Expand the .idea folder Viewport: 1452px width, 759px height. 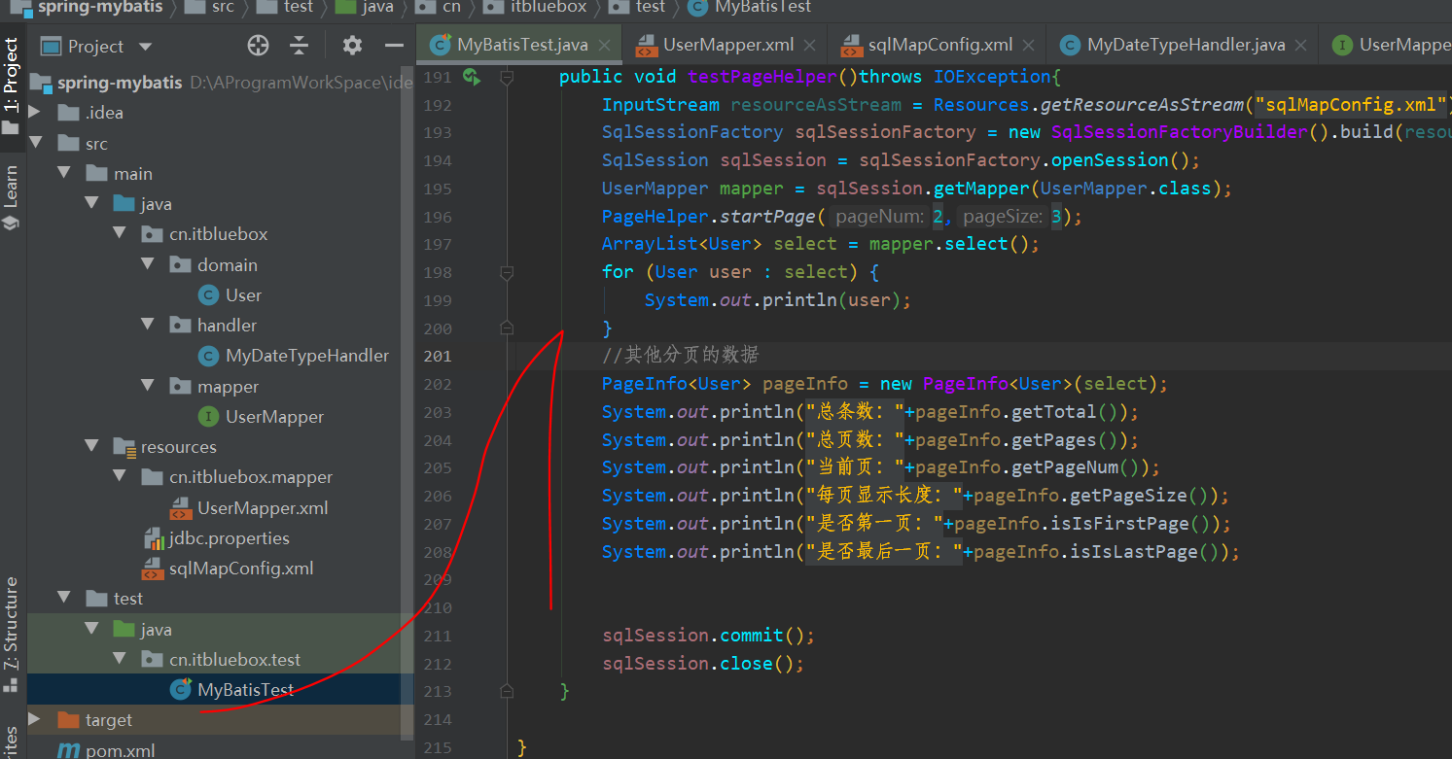click(x=35, y=113)
